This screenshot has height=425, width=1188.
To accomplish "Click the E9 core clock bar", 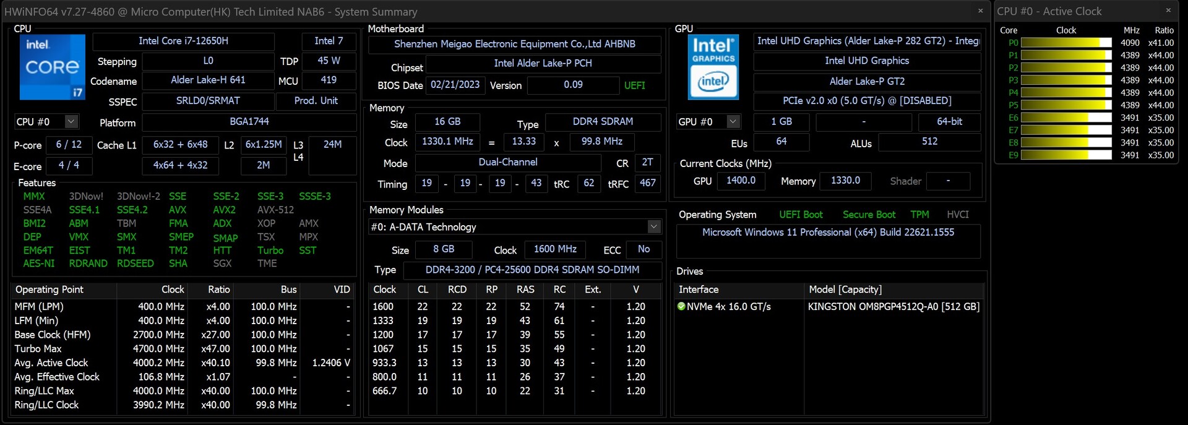I will click(x=1067, y=155).
